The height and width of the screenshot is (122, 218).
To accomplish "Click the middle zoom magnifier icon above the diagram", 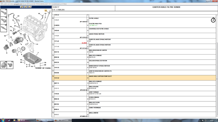I will 26,7.
